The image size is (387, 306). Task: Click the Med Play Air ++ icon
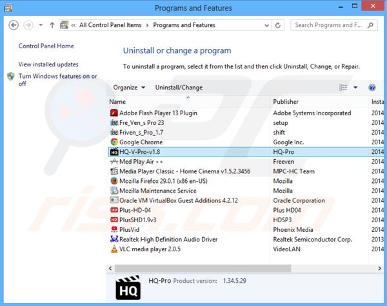(x=114, y=162)
